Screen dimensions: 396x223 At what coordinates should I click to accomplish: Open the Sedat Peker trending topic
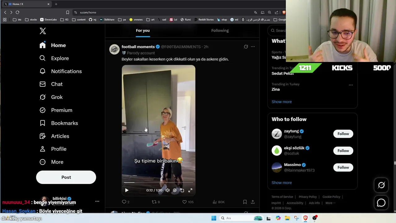283,73
